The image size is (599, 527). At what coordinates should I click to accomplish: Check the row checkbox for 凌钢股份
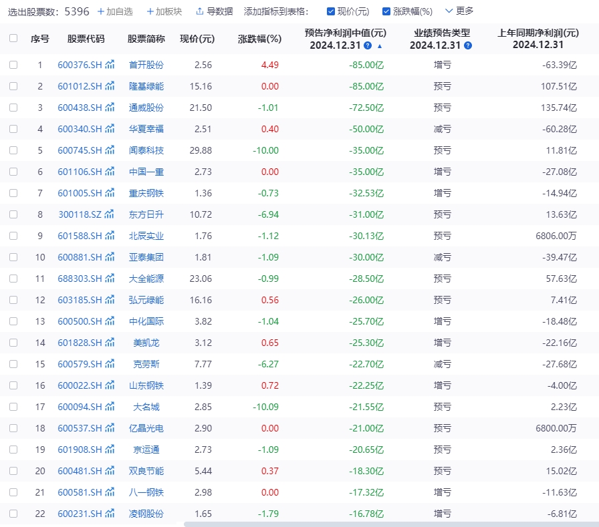click(x=13, y=513)
